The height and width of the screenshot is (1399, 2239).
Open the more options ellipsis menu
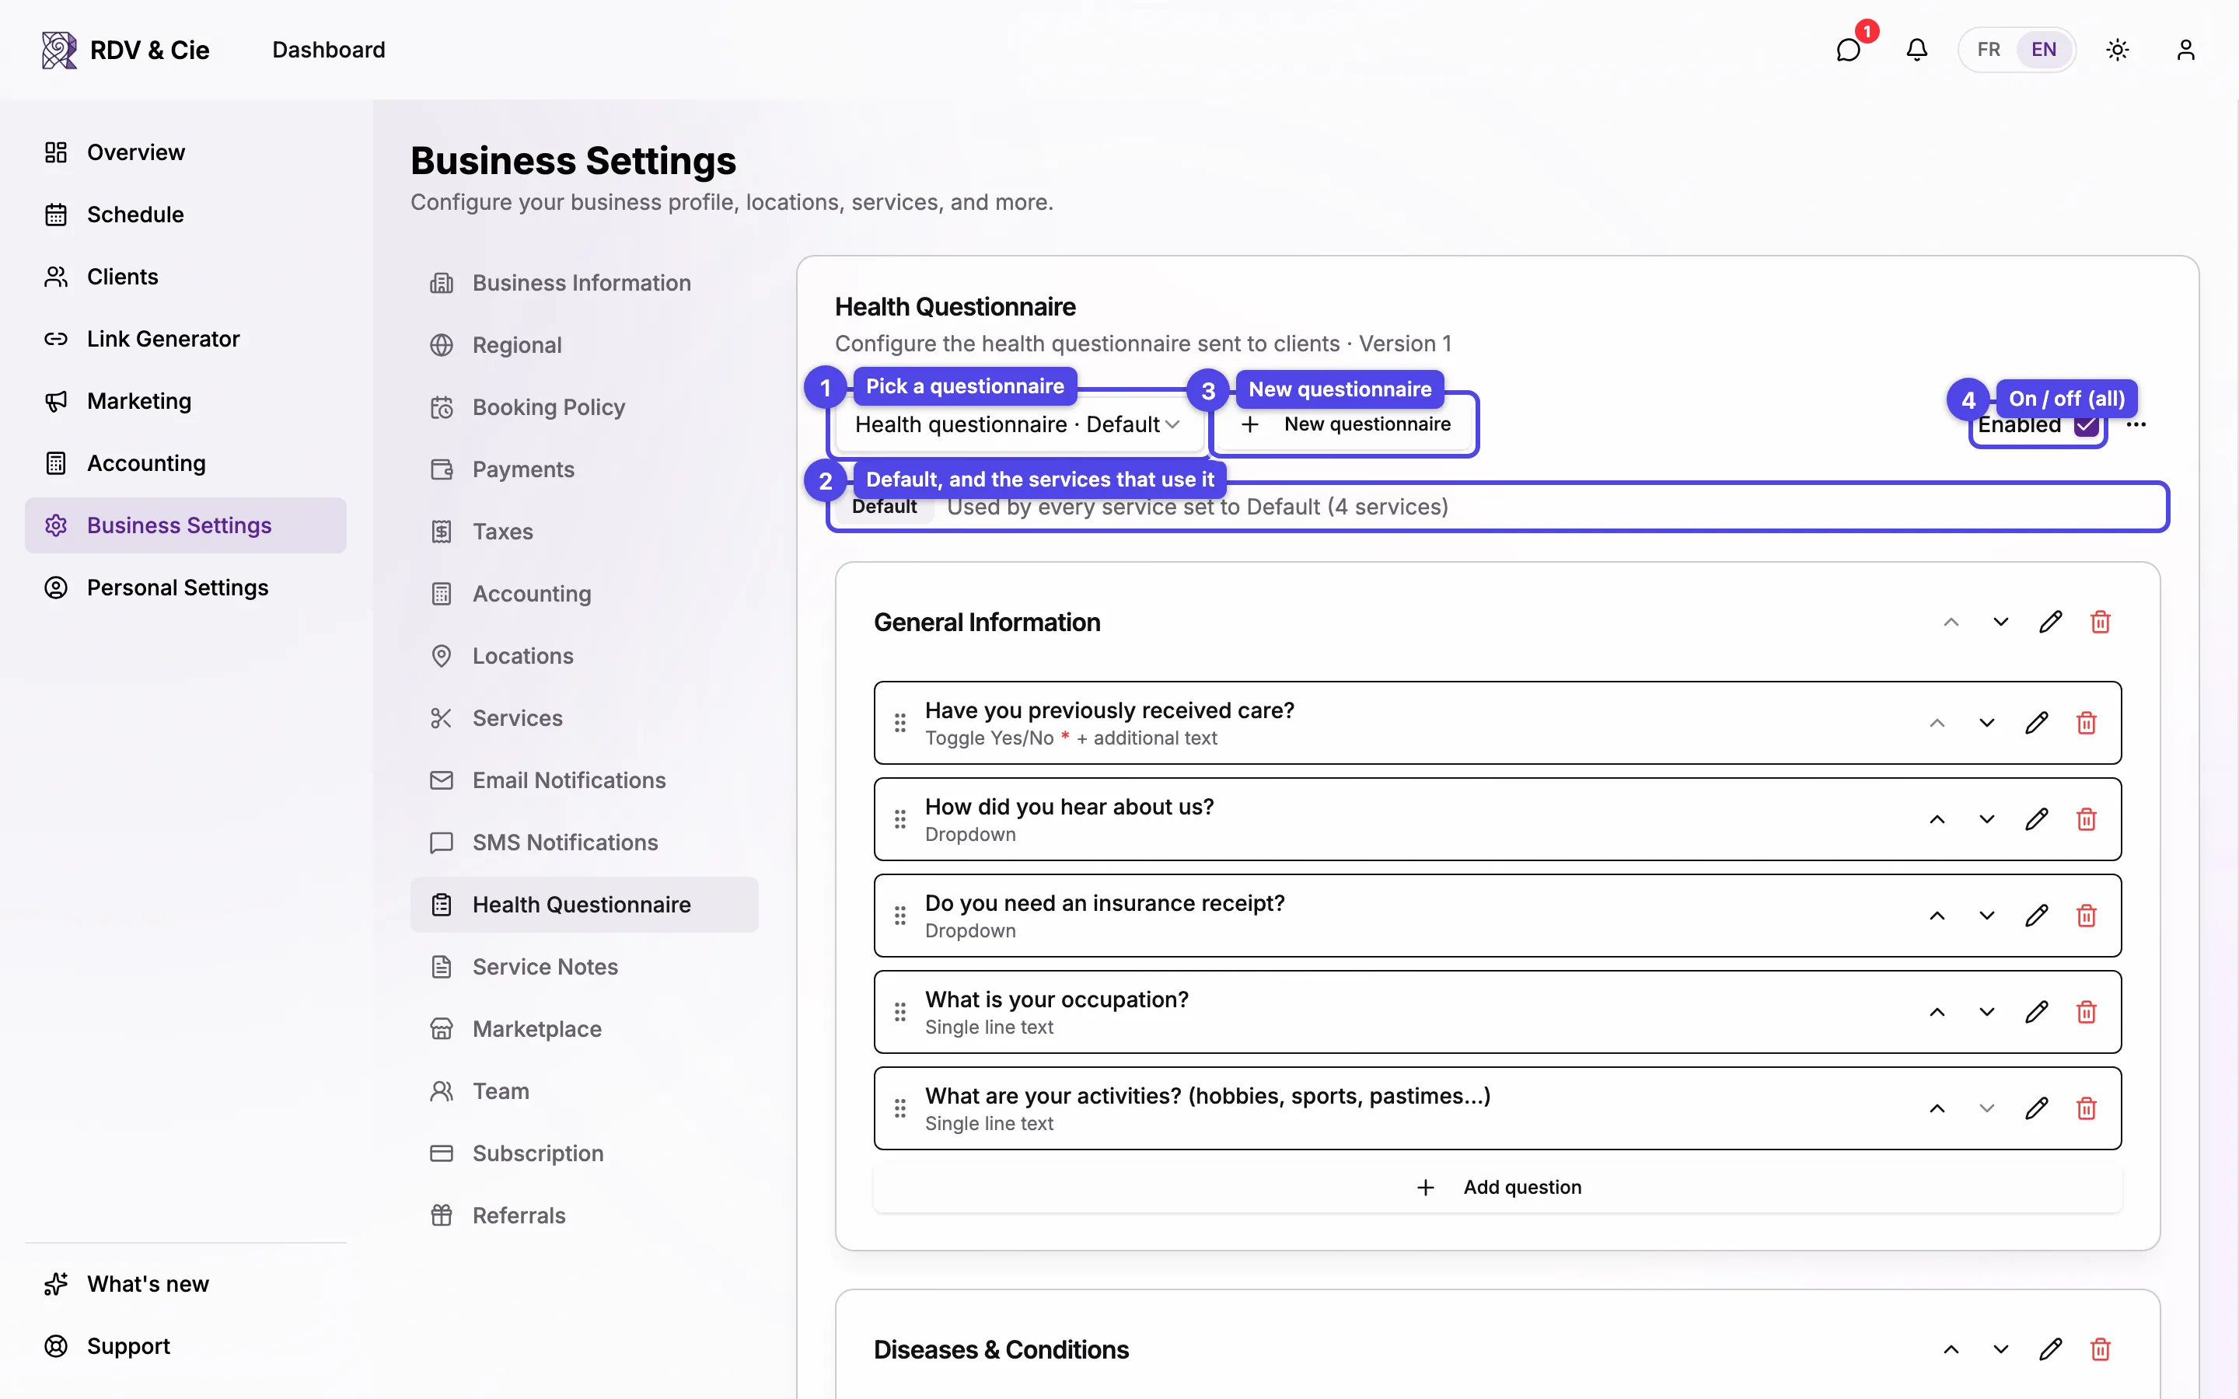click(x=2136, y=424)
